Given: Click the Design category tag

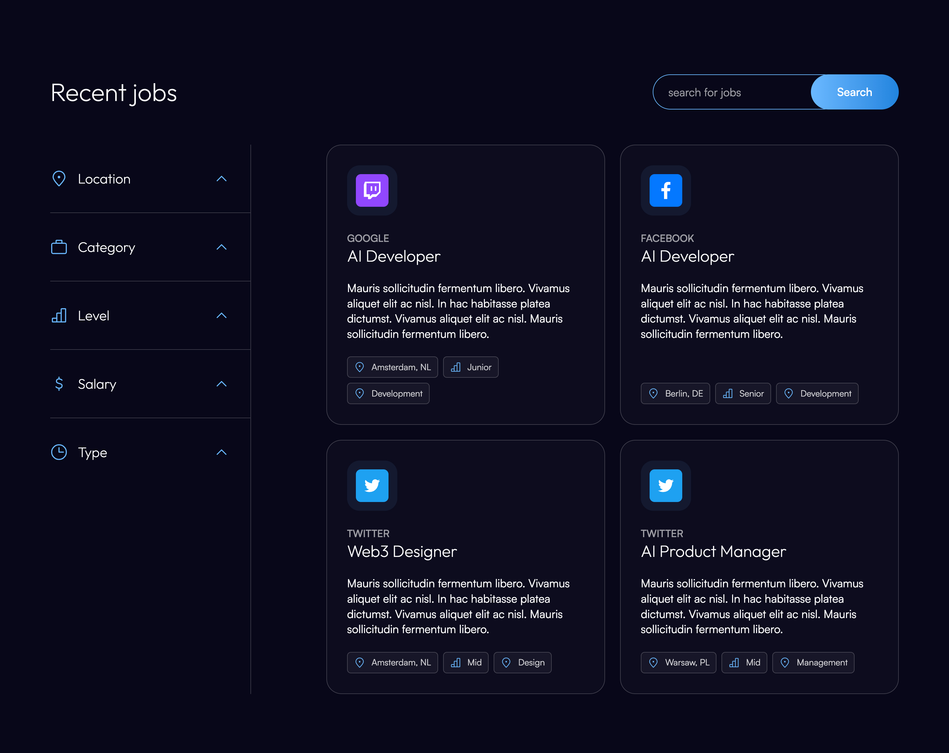Looking at the screenshot, I should (523, 662).
